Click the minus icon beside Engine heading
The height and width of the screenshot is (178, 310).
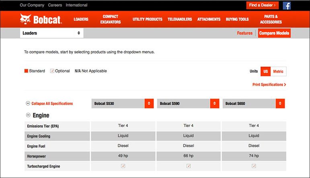point(28,116)
